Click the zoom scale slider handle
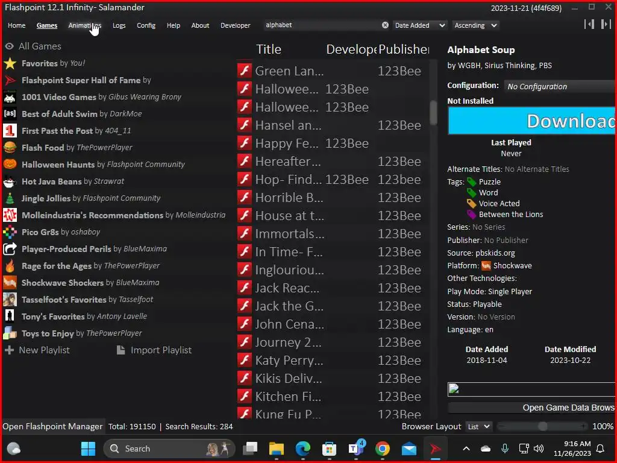This screenshot has height=463, width=617. (x=543, y=426)
